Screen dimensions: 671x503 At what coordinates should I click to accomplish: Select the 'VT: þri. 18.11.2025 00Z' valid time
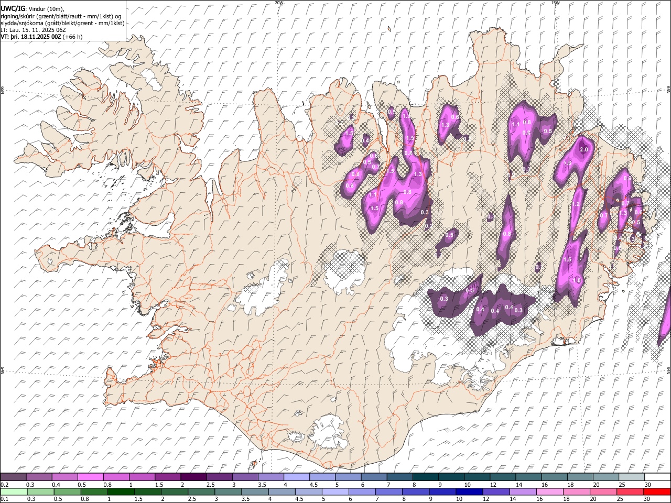[x=31, y=37]
